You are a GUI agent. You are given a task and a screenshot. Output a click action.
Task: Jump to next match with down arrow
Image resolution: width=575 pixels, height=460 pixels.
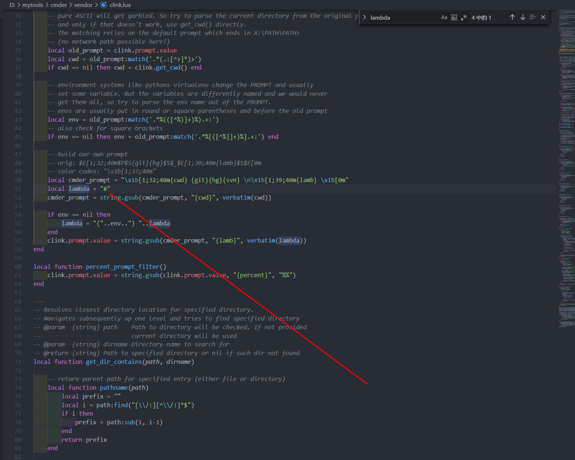(x=523, y=17)
